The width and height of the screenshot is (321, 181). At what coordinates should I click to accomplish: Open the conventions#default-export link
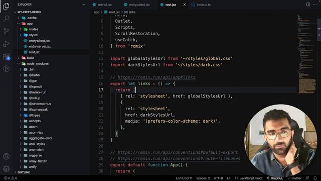(178, 152)
